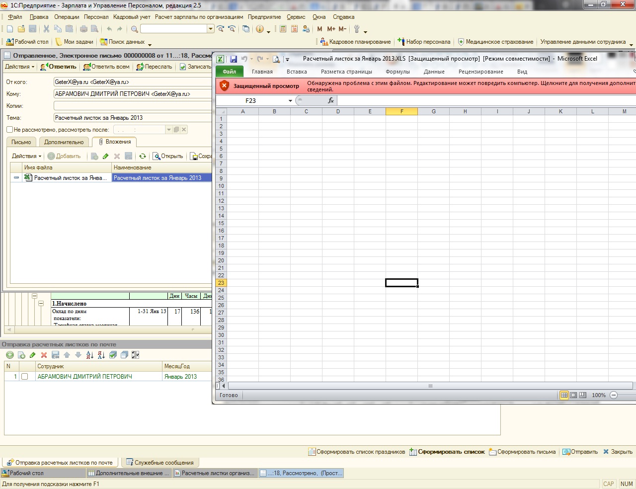
Task: Click Excel horizontal scrollbar
Action: [x=430, y=386]
